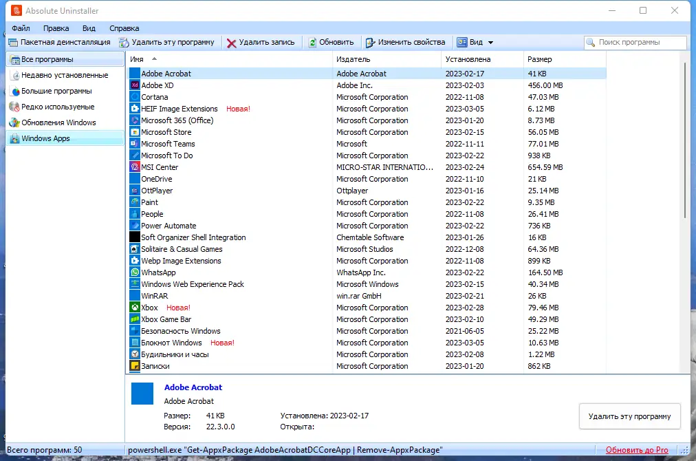Select the OneDrive row
Viewport: 696px width, 461px height.
tap(367, 179)
